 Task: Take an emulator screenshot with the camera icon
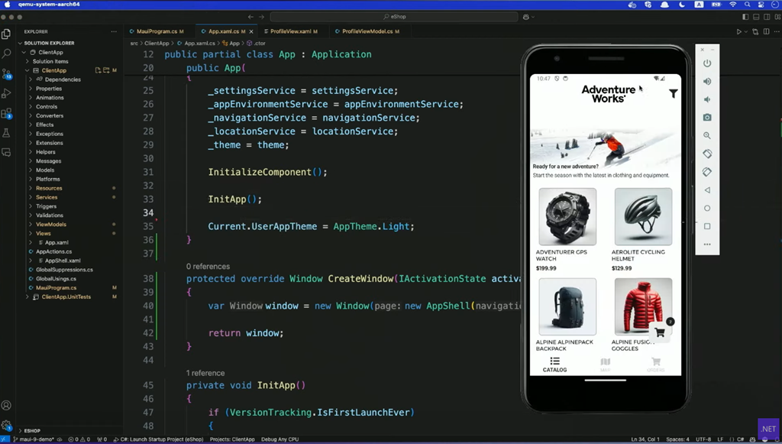coord(707,117)
